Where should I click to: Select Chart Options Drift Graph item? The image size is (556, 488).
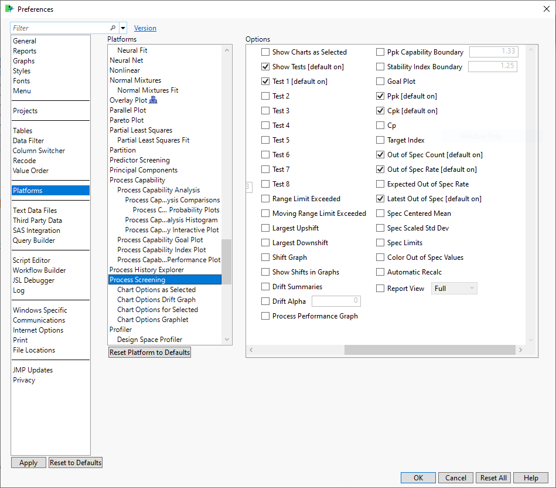(x=156, y=300)
